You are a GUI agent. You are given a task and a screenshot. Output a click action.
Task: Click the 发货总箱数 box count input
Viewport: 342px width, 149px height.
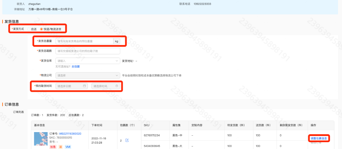[88, 51]
